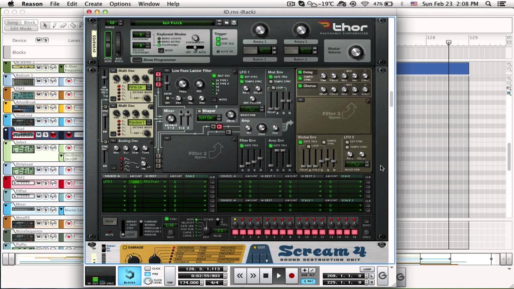Image resolution: width=514 pixels, height=289 pixels.
Task: Toggle the Step Seq trigger button
Action: click(218, 43)
